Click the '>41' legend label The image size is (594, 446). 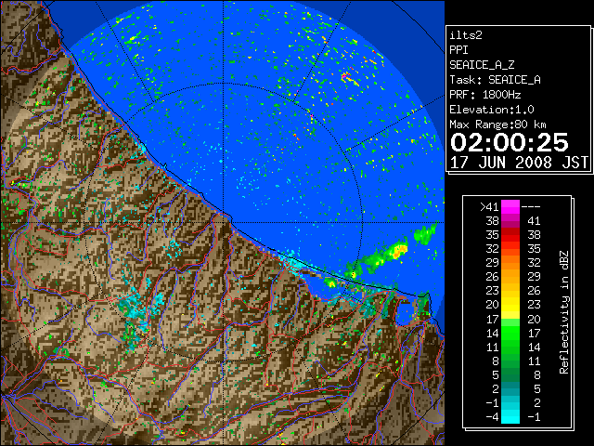(x=489, y=206)
